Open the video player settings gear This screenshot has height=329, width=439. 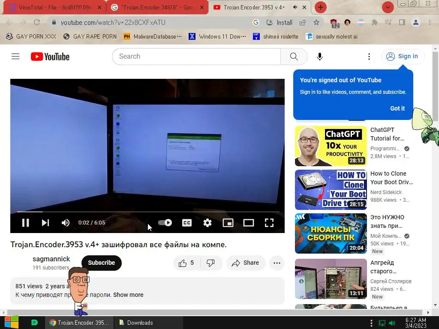click(207, 223)
